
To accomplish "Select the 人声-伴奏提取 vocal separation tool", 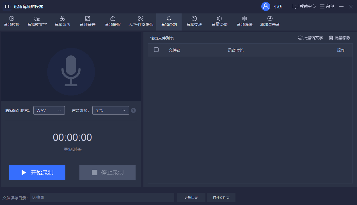I will 140,22.
